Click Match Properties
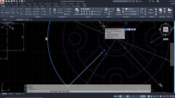Viewport: 175px width, 98px height. tap(118, 11)
